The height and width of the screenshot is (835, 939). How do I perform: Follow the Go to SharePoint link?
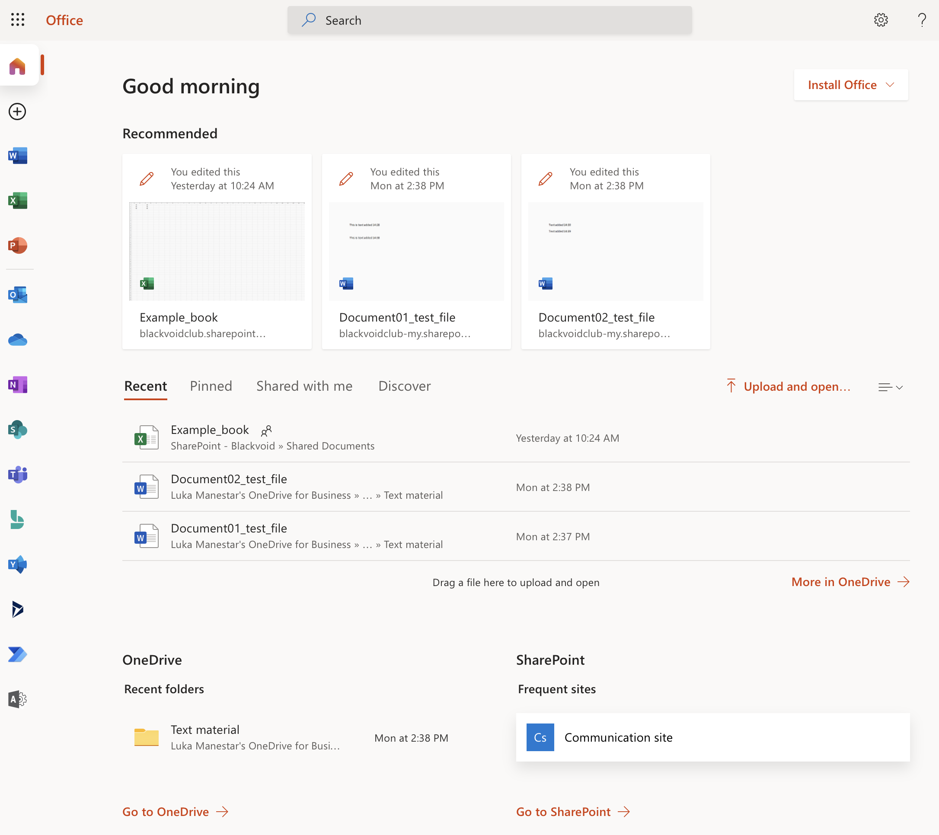[573, 812]
